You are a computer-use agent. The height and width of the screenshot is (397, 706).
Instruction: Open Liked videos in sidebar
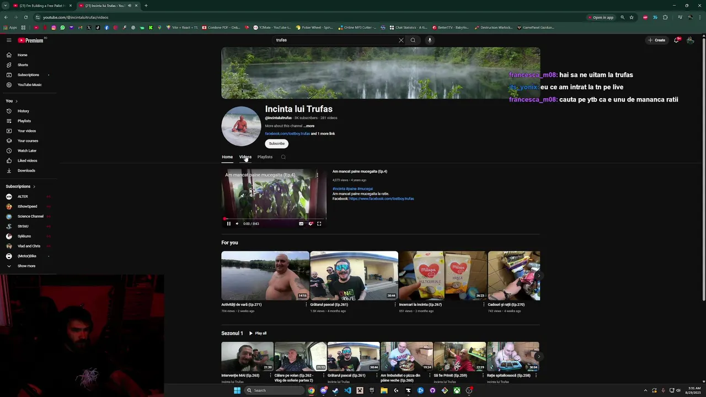[27, 160]
